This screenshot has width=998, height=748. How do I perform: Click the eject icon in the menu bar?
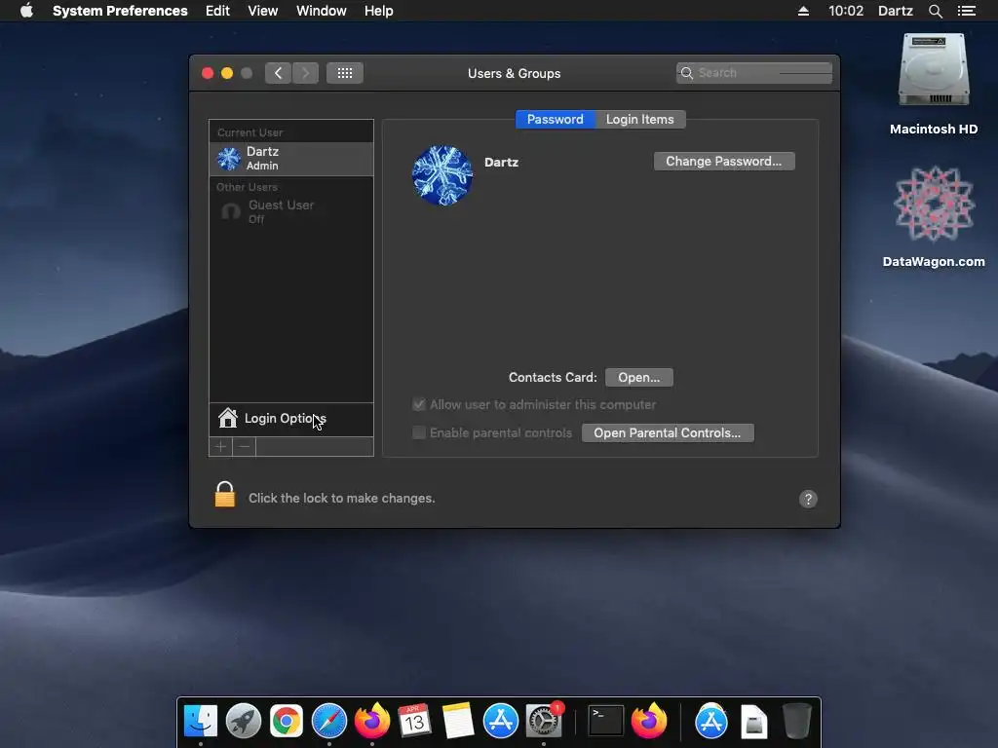[x=803, y=11]
